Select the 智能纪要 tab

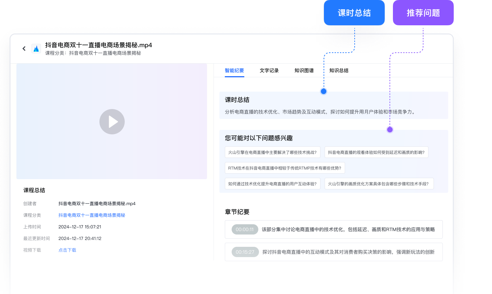(234, 71)
